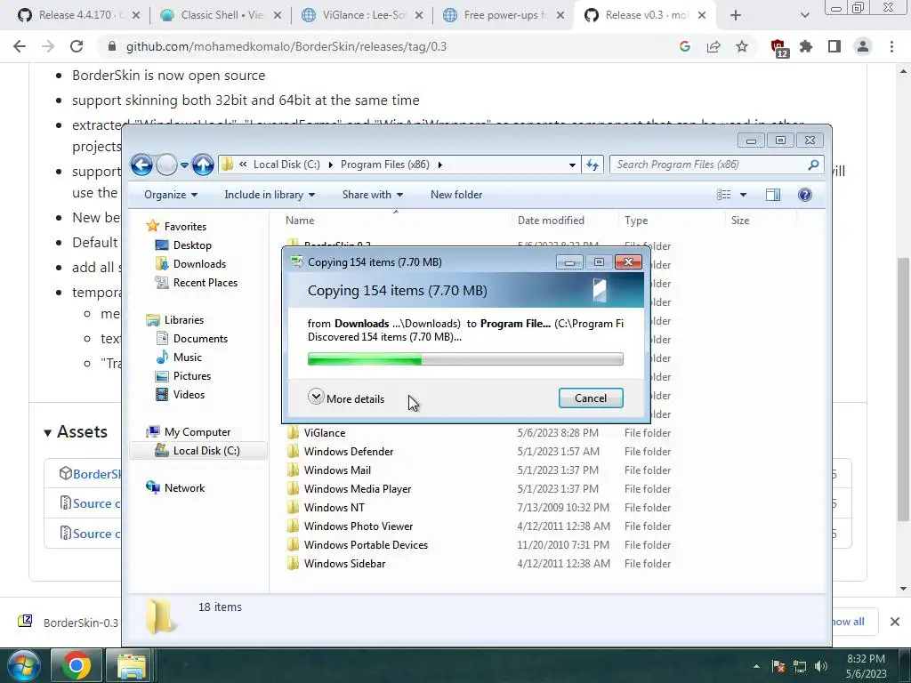Viewport: 911px width, 683px height.
Task: Open recent pages dropdown arrow in Explorer
Action: [184, 165]
